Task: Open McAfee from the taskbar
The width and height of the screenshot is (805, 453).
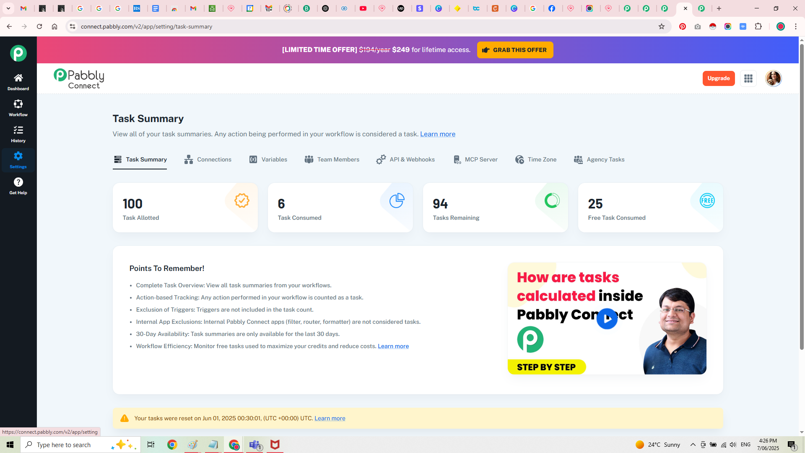Action: (x=275, y=445)
